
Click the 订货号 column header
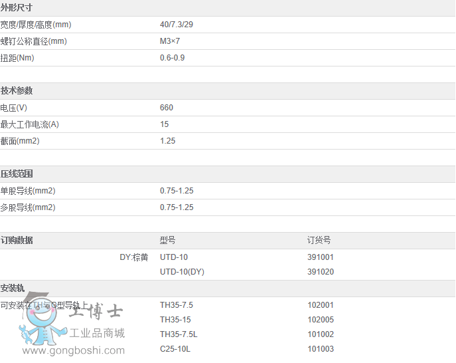[319, 241]
